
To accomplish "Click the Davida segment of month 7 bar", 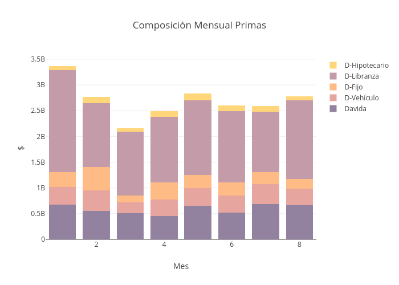I will [x=266, y=221].
